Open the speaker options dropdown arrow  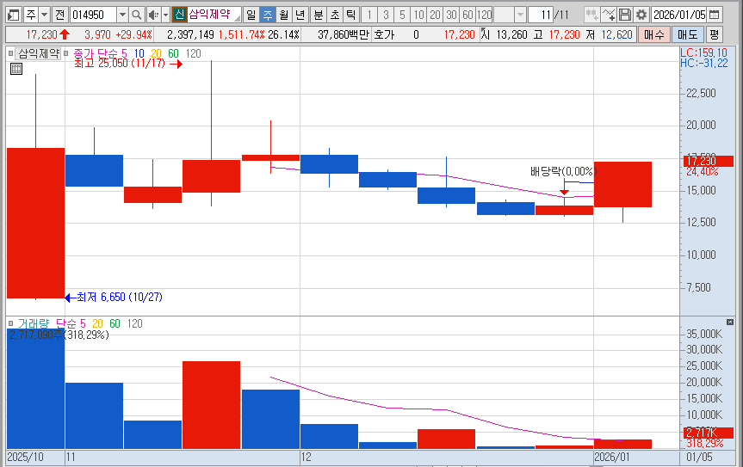(x=165, y=15)
